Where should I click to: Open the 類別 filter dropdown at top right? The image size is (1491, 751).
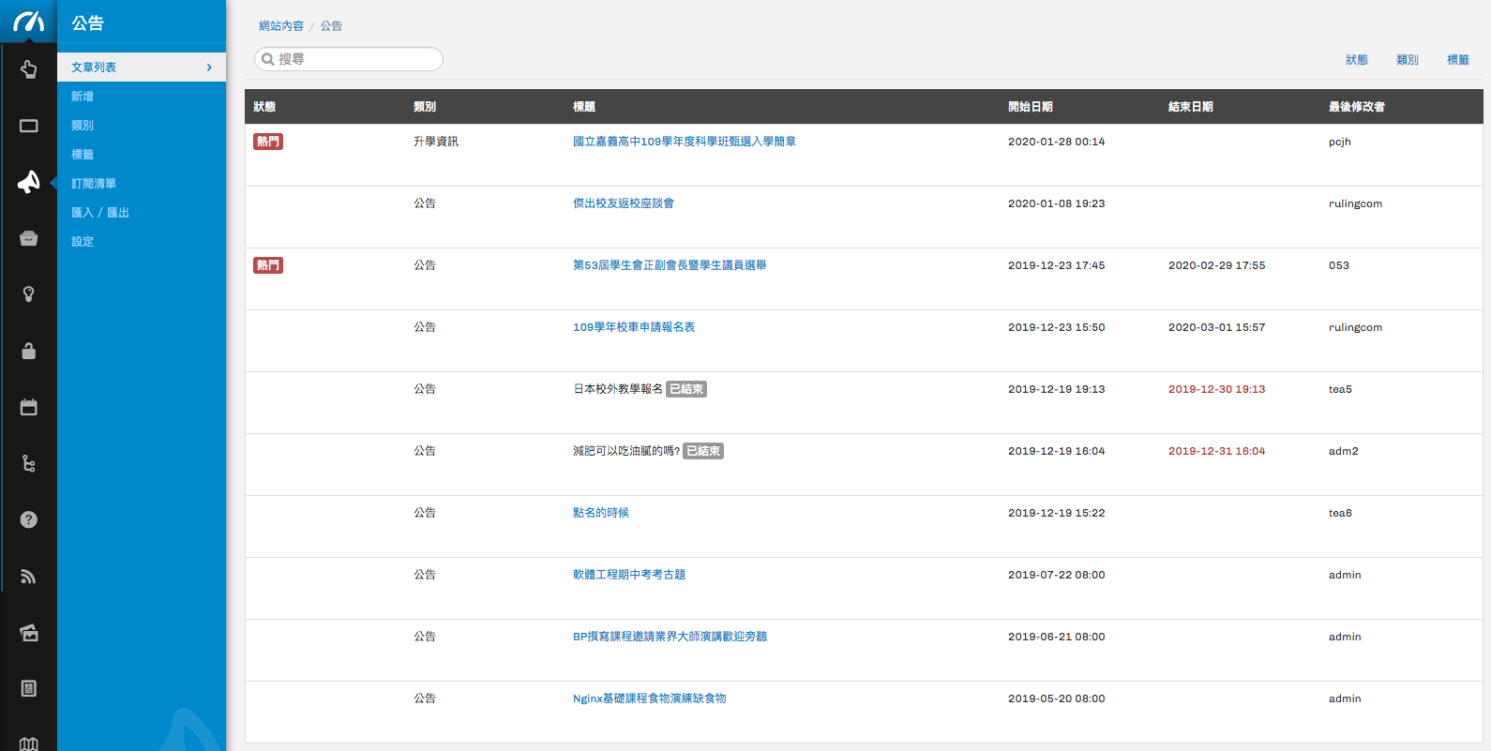click(1407, 60)
